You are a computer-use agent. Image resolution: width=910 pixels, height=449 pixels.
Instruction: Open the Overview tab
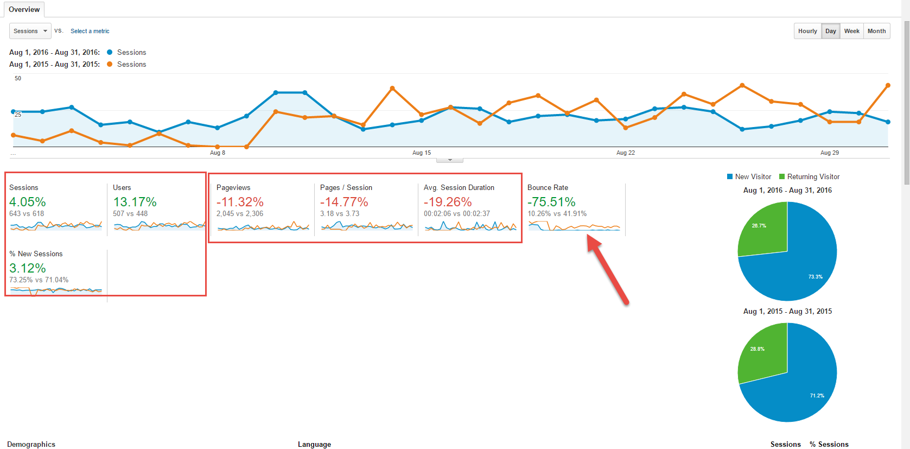point(24,9)
